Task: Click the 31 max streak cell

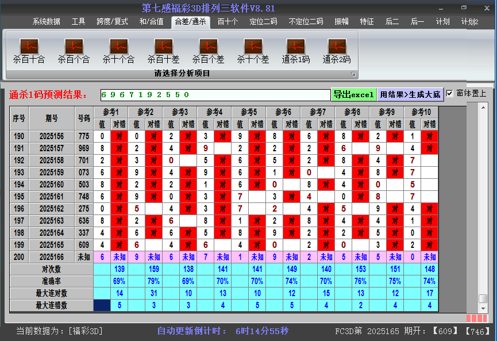Action: click(154, 293)
